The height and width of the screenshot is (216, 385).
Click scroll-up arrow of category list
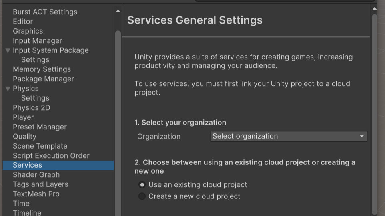tap(118, 11)
